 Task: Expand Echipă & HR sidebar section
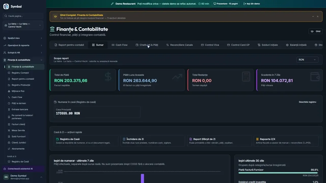tap(23, 53)
